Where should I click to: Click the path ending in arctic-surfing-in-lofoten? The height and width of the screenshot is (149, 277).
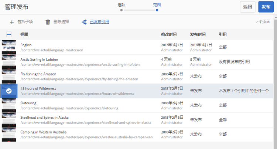80,64
